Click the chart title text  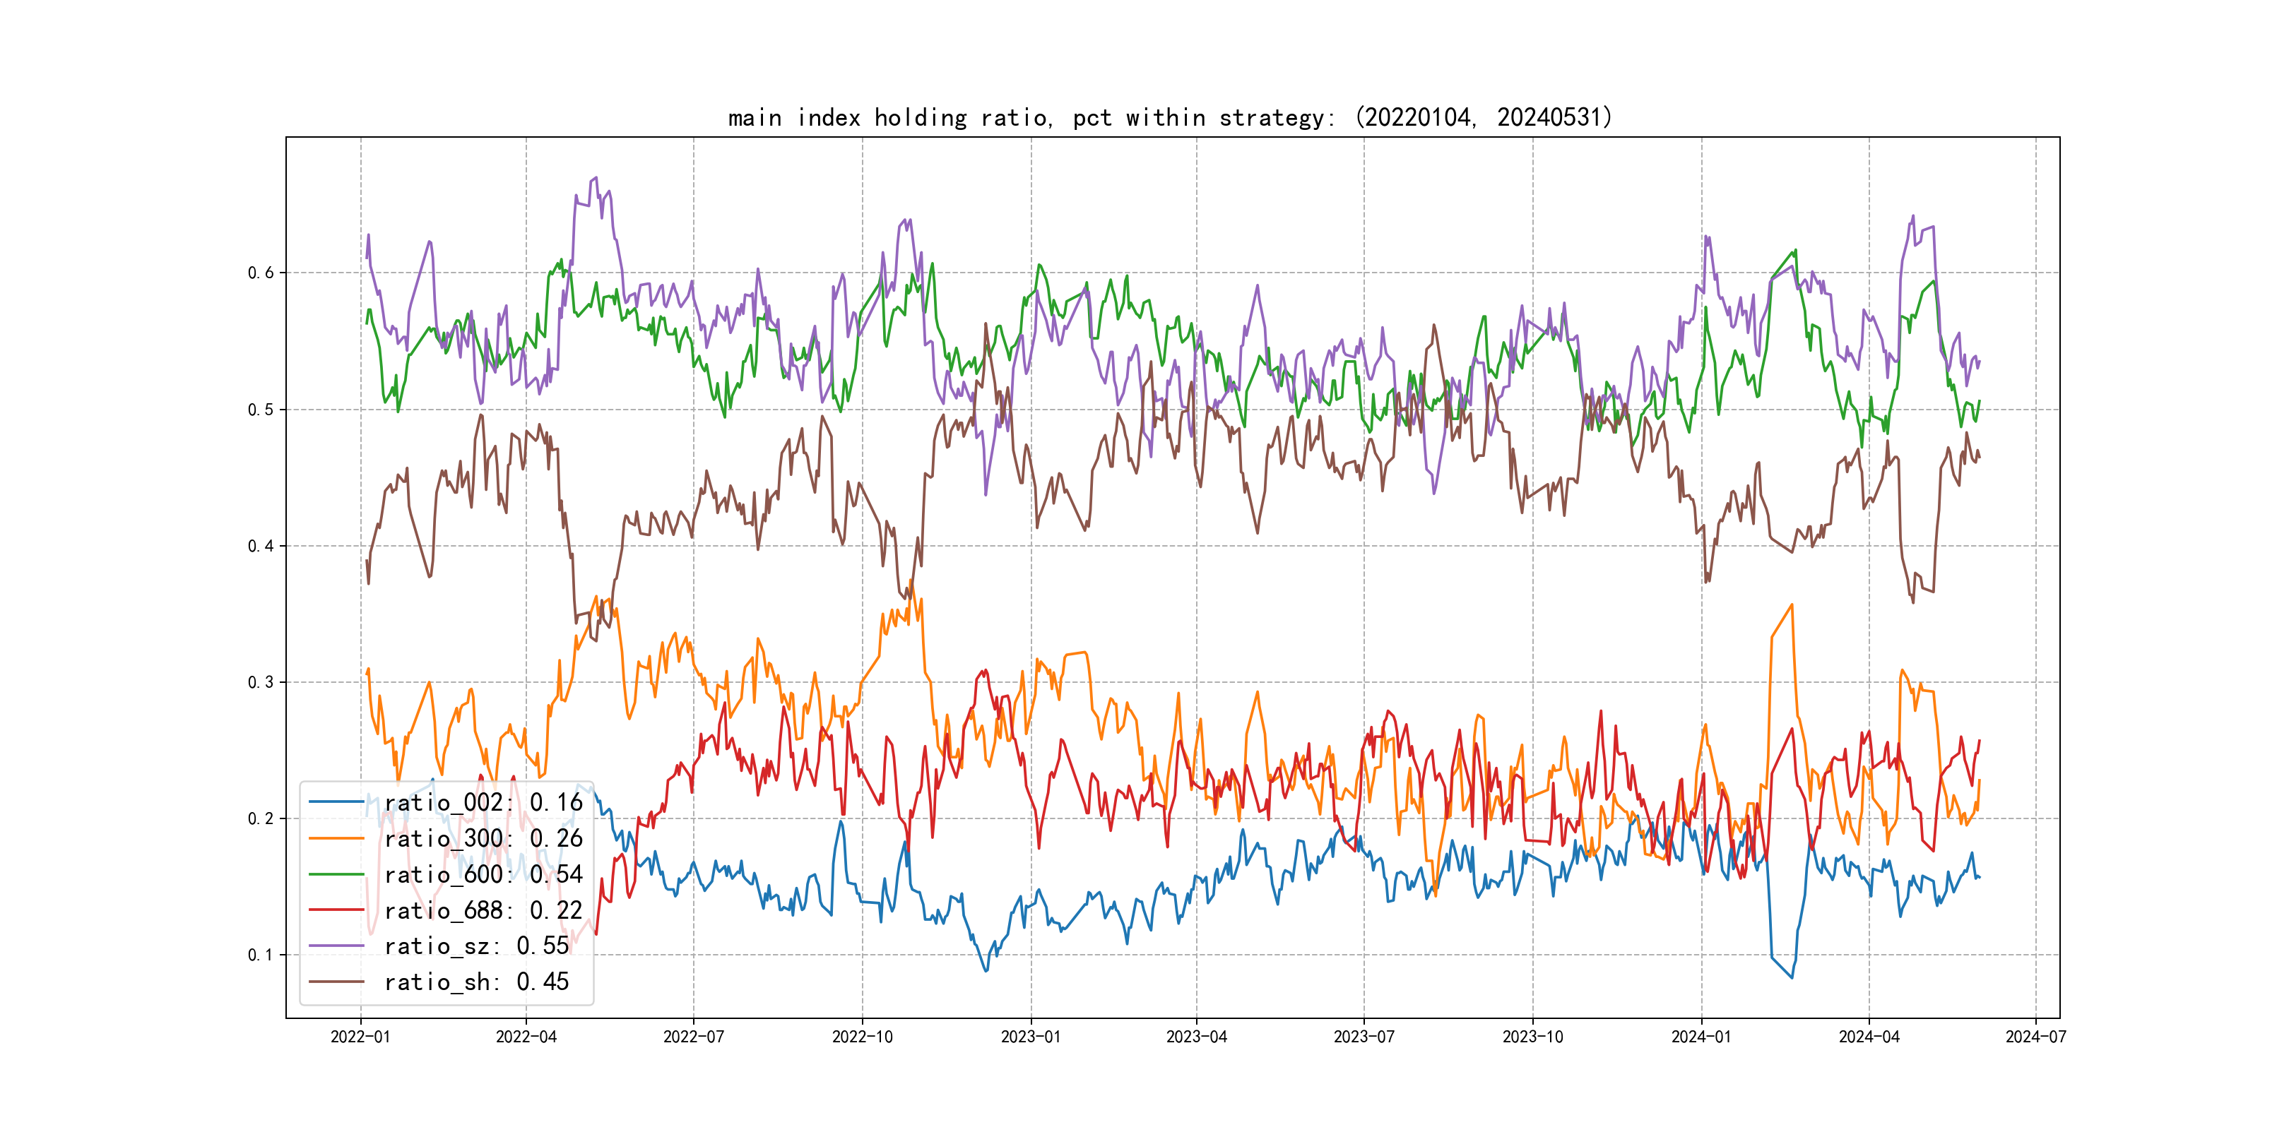click(x=1170, y=117)
